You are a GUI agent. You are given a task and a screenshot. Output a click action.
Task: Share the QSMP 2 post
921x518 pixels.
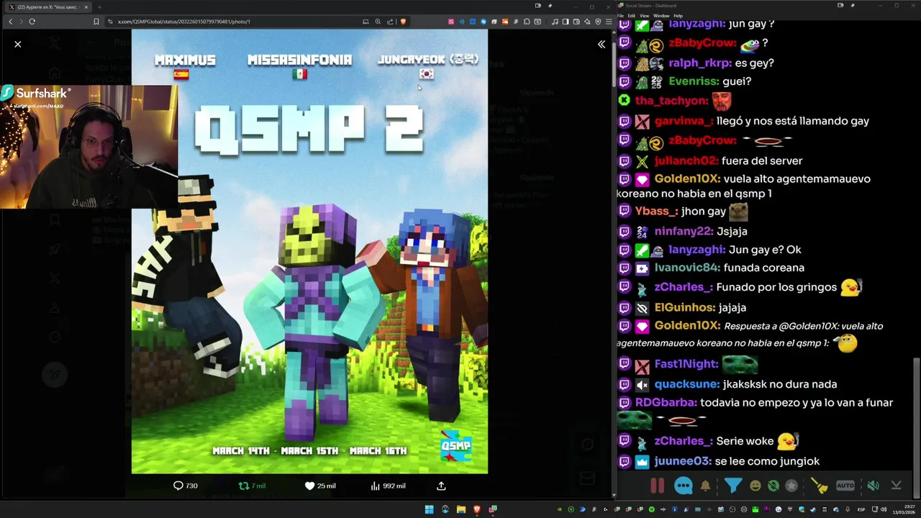441,486
